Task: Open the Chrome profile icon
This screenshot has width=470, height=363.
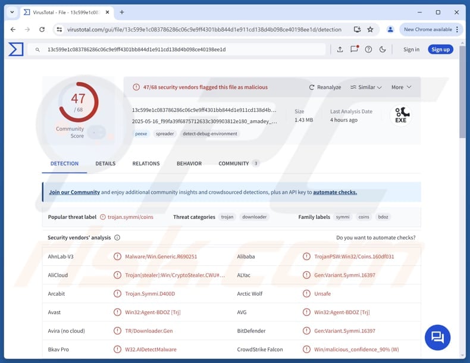Action: 390,29
